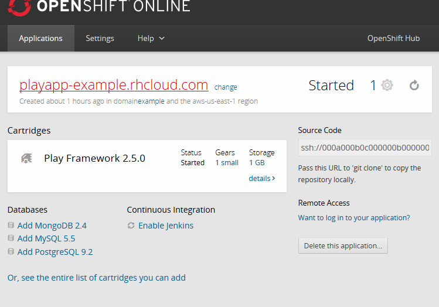Click the git clone instruction text
Image resolution: width=439 pixels, height=307 pixels.
coord(359,174)
